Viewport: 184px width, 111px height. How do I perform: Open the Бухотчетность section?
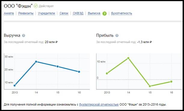[x=121, y=13]
